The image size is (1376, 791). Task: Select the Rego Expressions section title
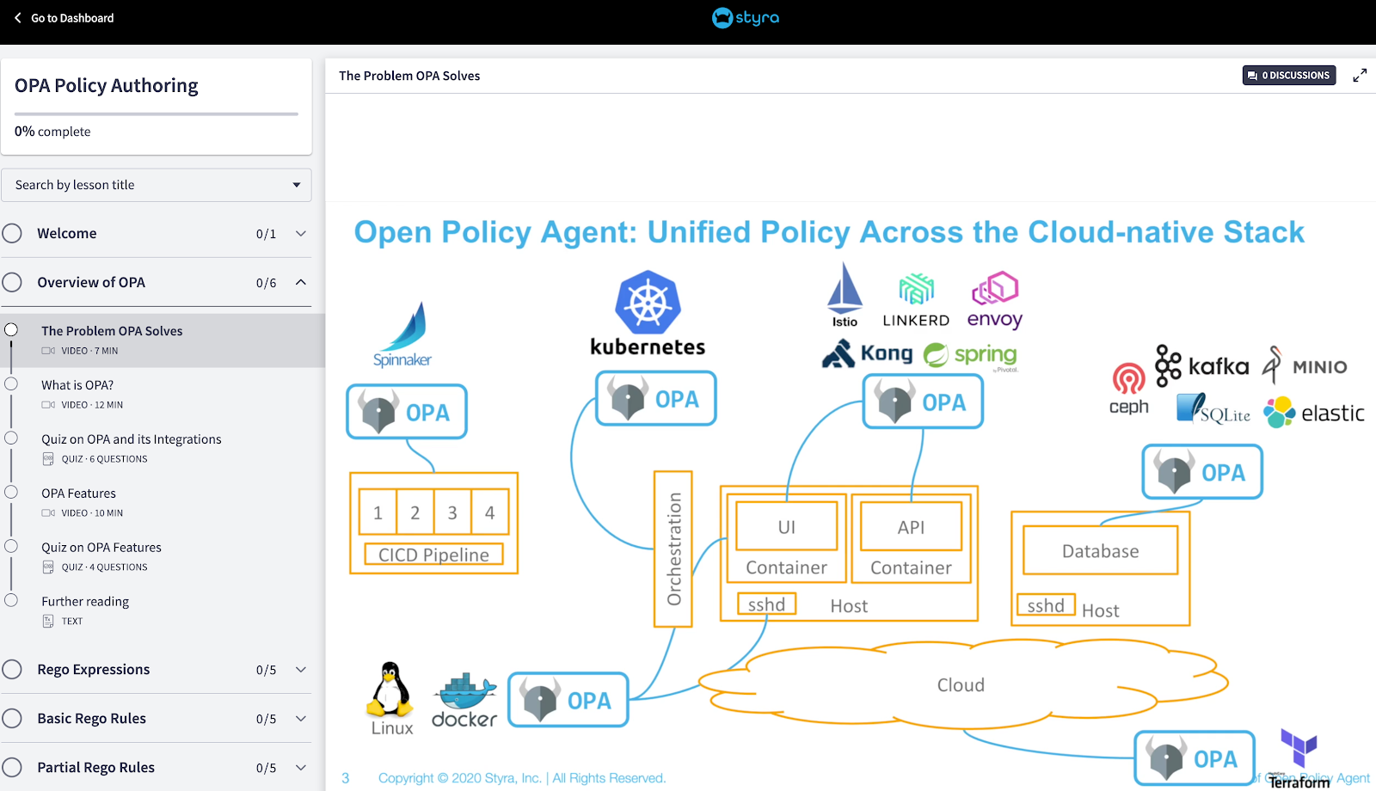(x=94, y=670)
